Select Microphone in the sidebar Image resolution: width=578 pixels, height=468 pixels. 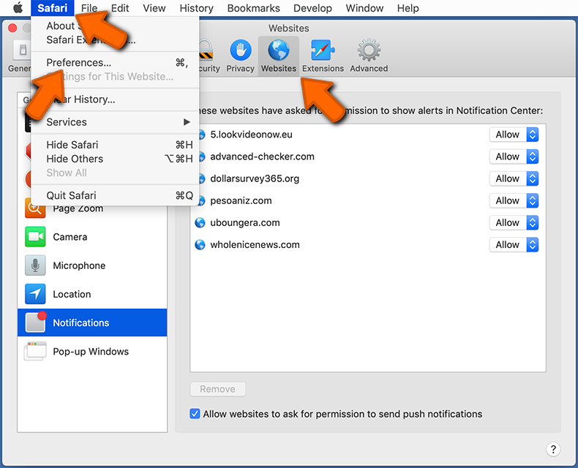pos(92,265)
